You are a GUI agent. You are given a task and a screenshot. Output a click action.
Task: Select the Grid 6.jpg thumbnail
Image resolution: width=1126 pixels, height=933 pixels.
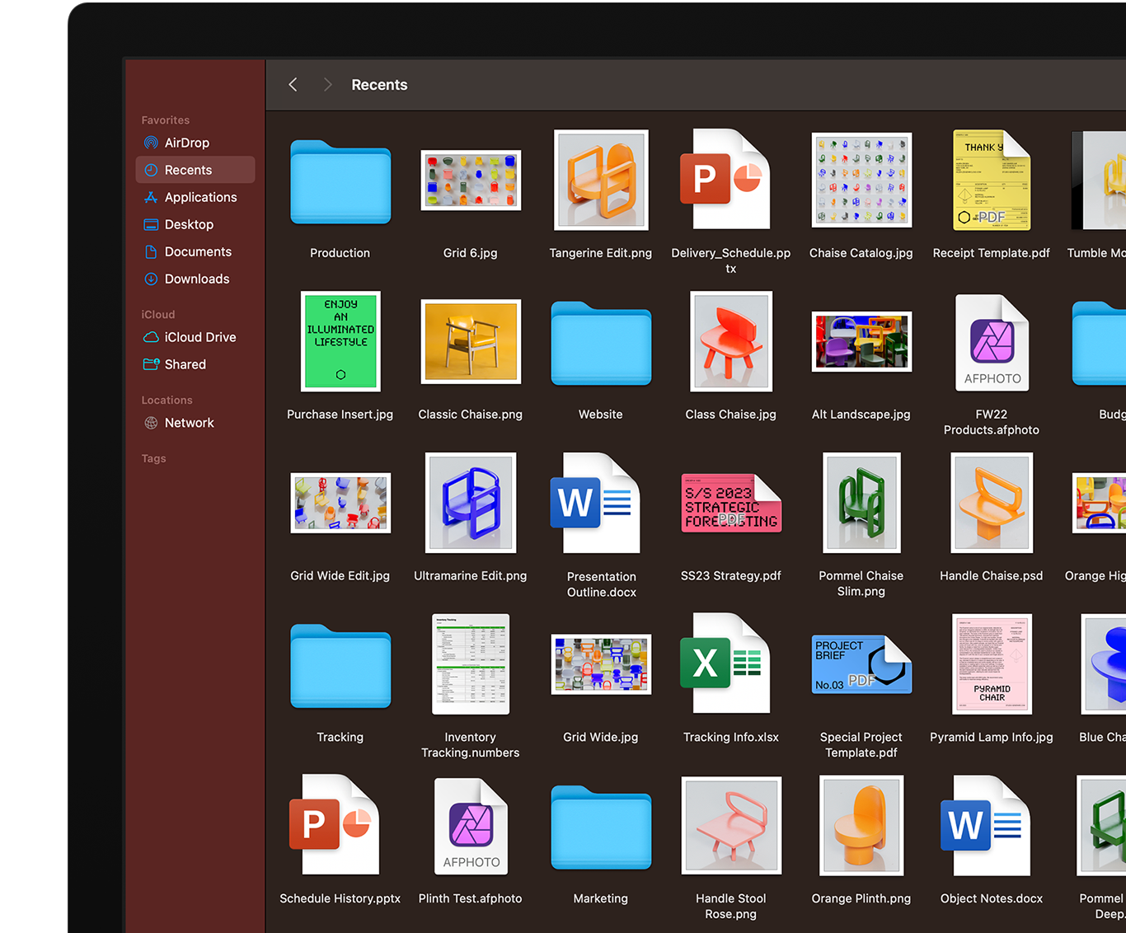[x=471, y=181]
